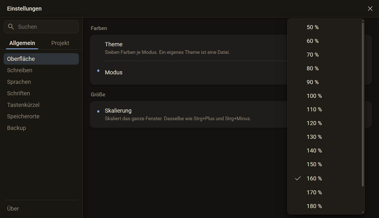This screenshot has width=379, height=218.
Task: Choose 90 % scaling
Action: [x=325, y=82]
